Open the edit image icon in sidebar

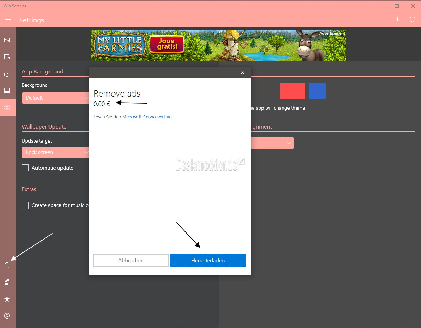point(7,74)
